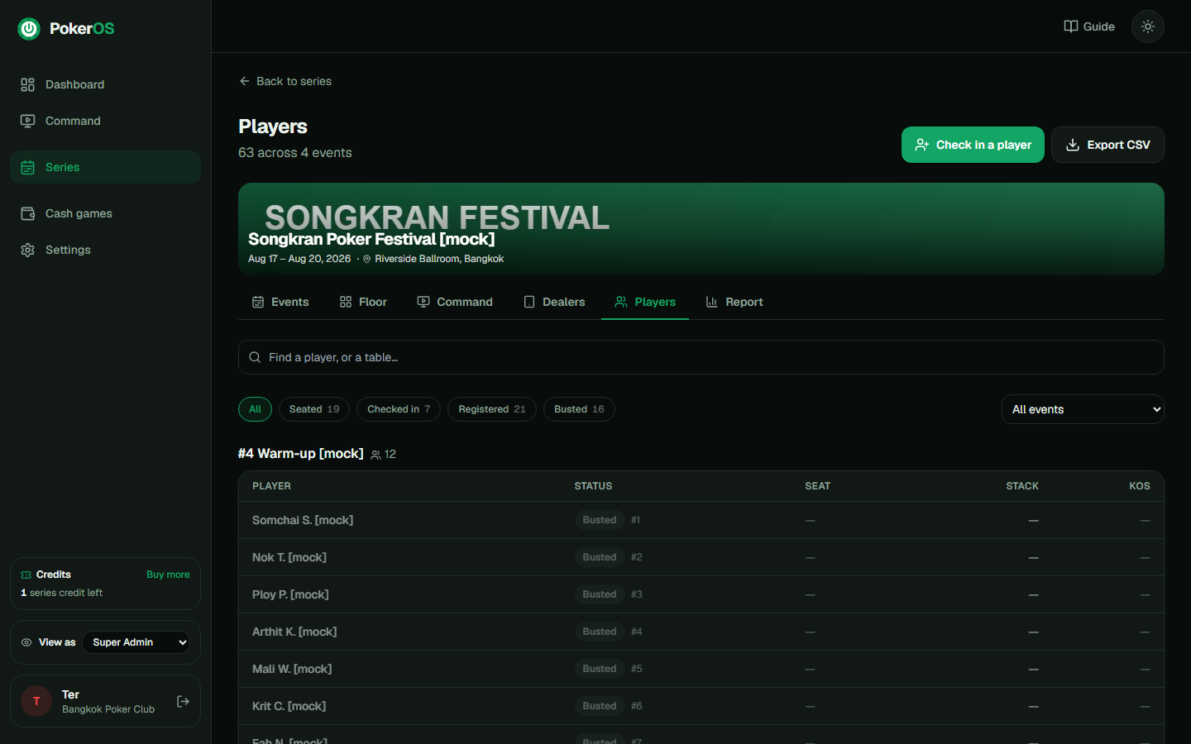Click the players count icon beside 12
1191x744 pixels.
375,455
